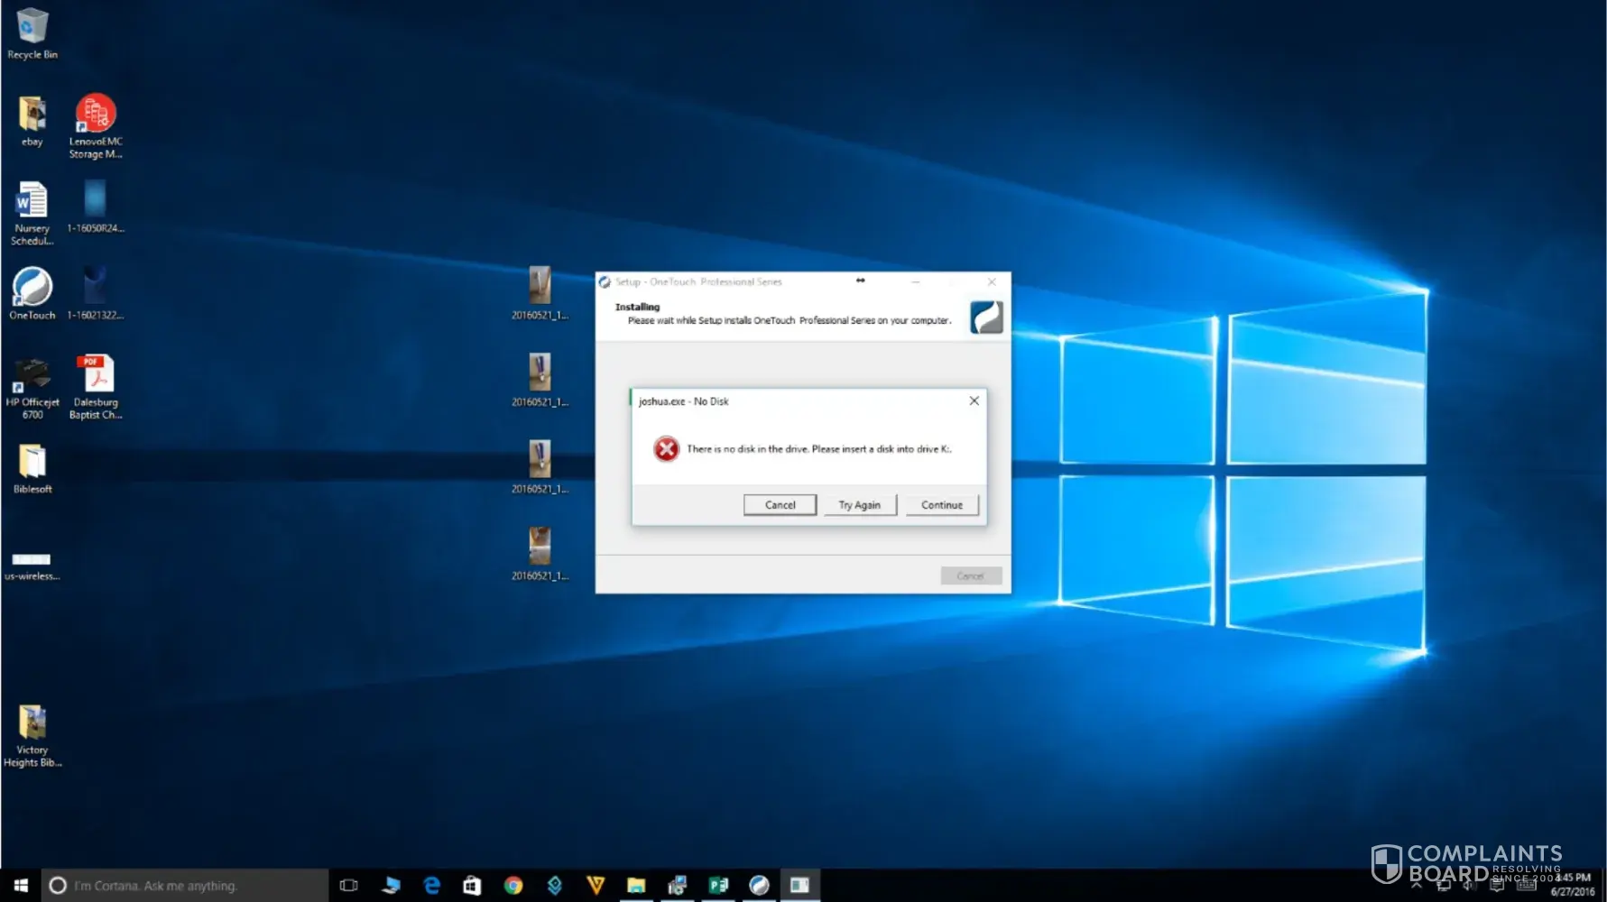Image resolution: width=1607 pixels, height=902 pixels.
Task: Select the OneTouch desktop shortcut
Action: [x=32, y=289]
